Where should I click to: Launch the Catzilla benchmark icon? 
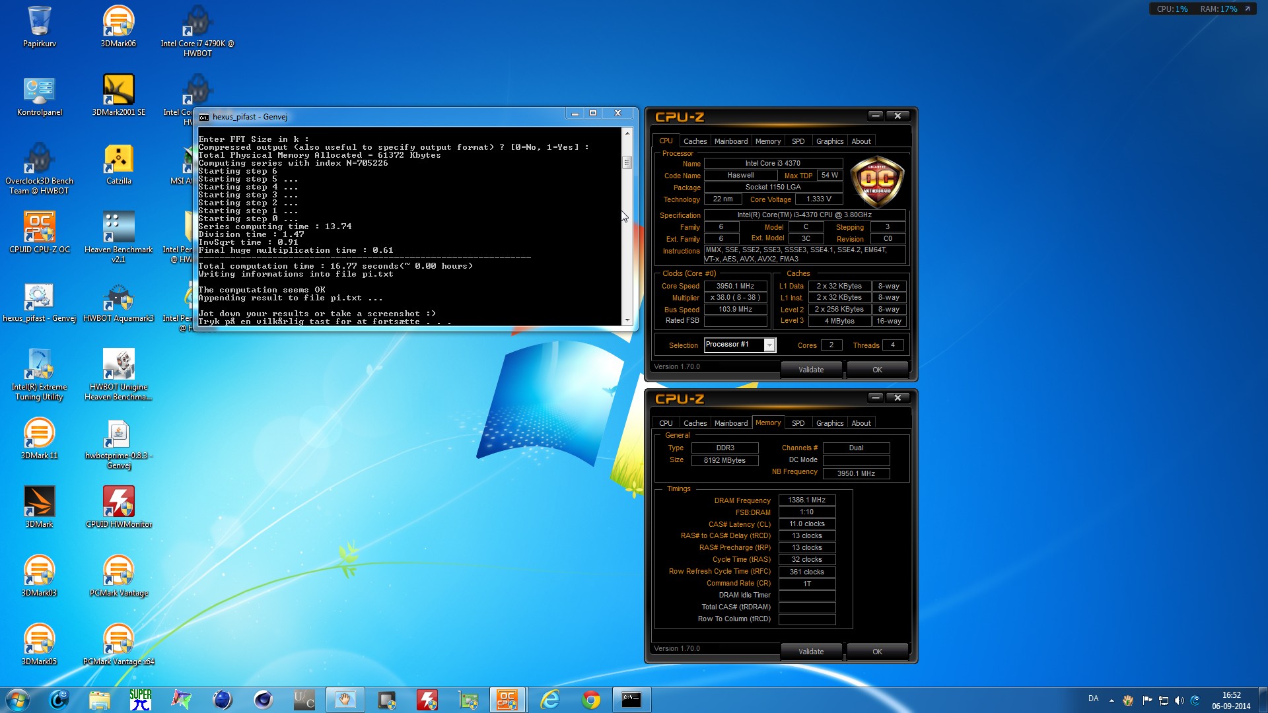119,165
